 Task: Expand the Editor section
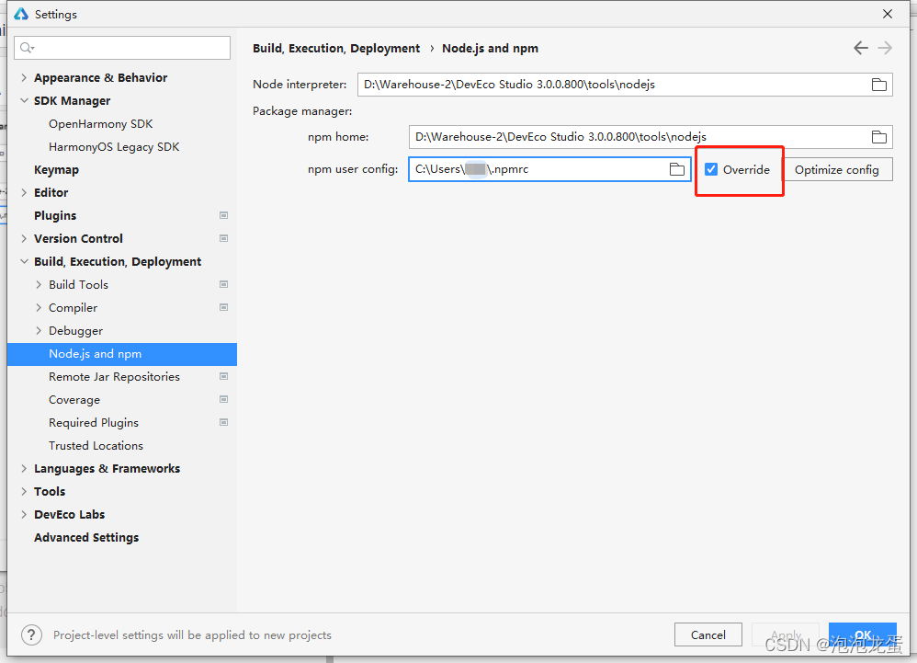point(24,192)
